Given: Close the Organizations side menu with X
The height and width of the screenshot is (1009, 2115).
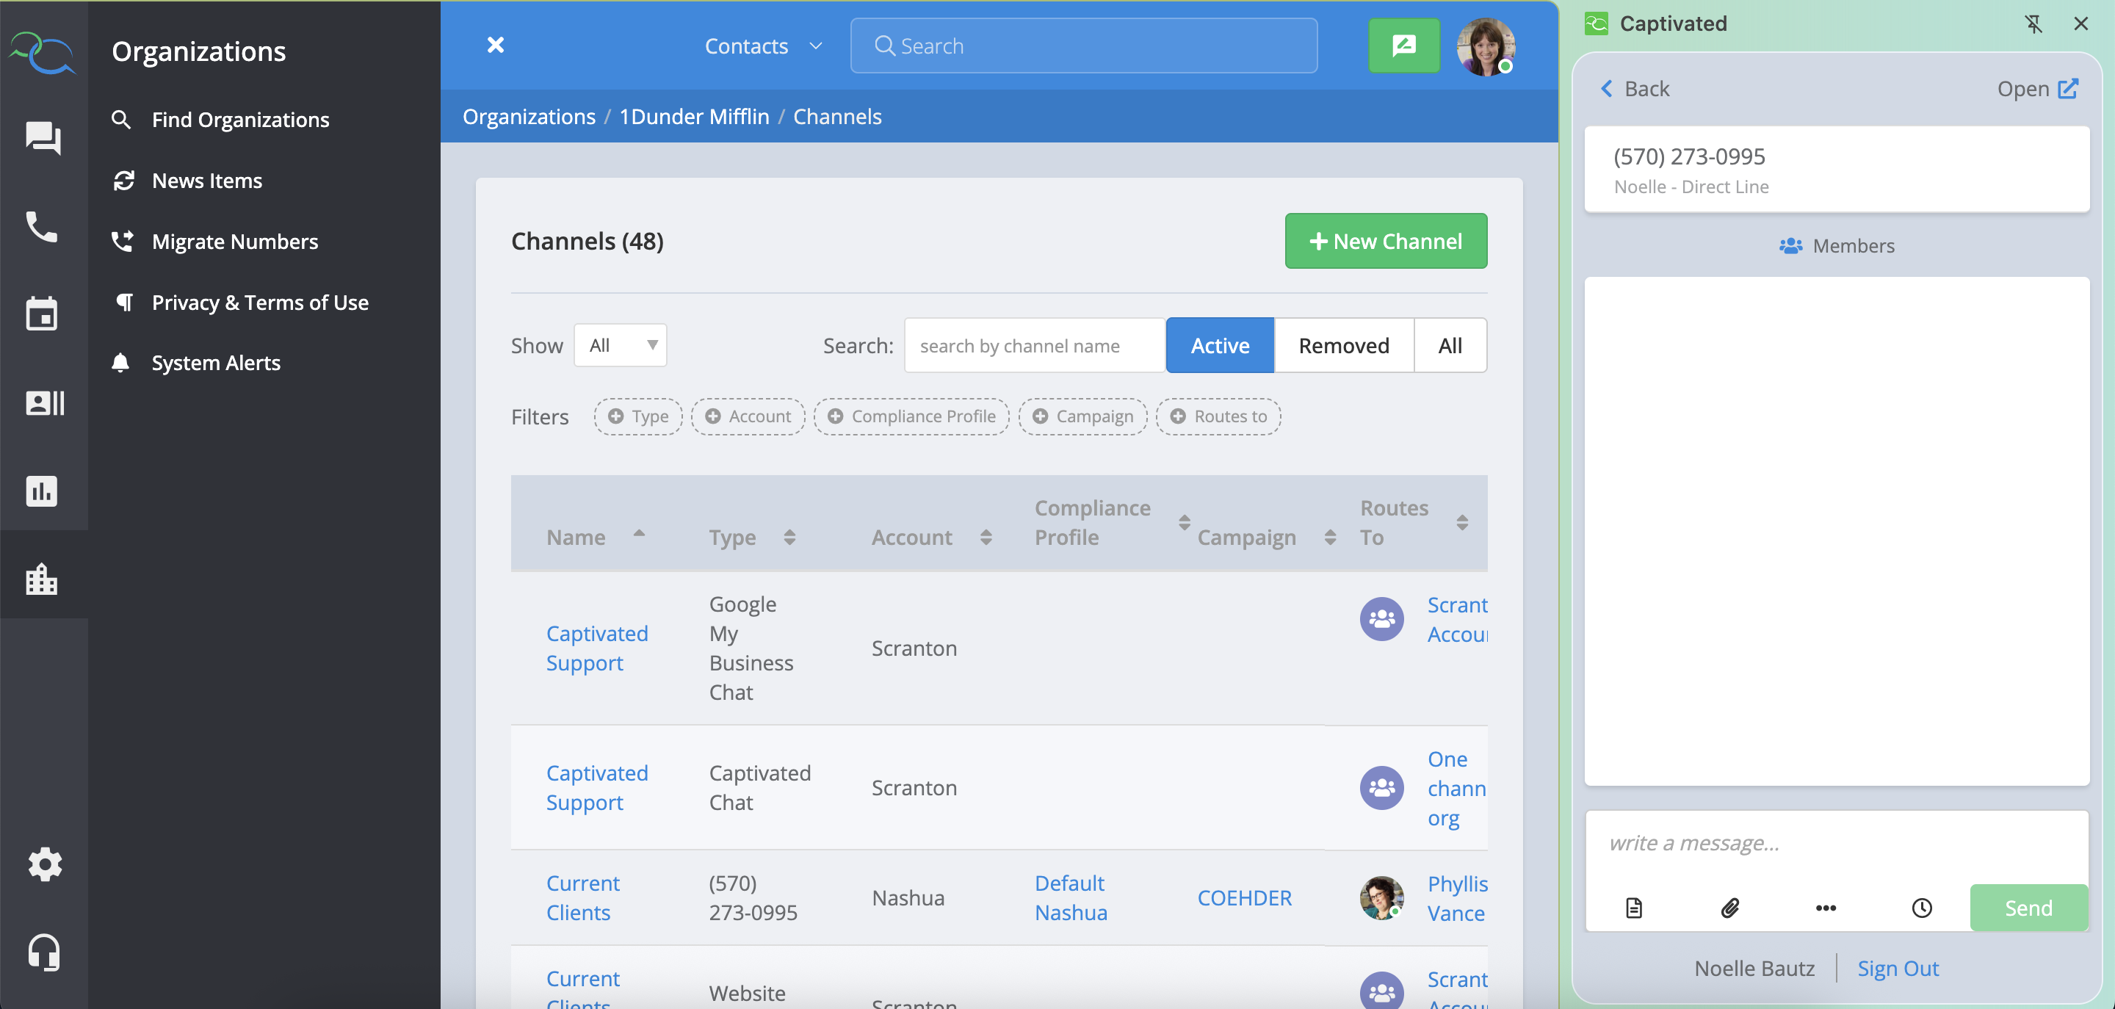Looking at the screenshot, I should (x=495, y=45).
